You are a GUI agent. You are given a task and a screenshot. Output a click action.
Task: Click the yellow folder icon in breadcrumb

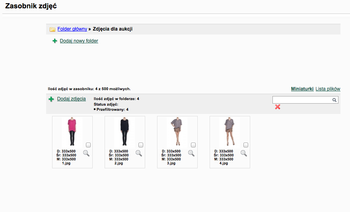52,29
